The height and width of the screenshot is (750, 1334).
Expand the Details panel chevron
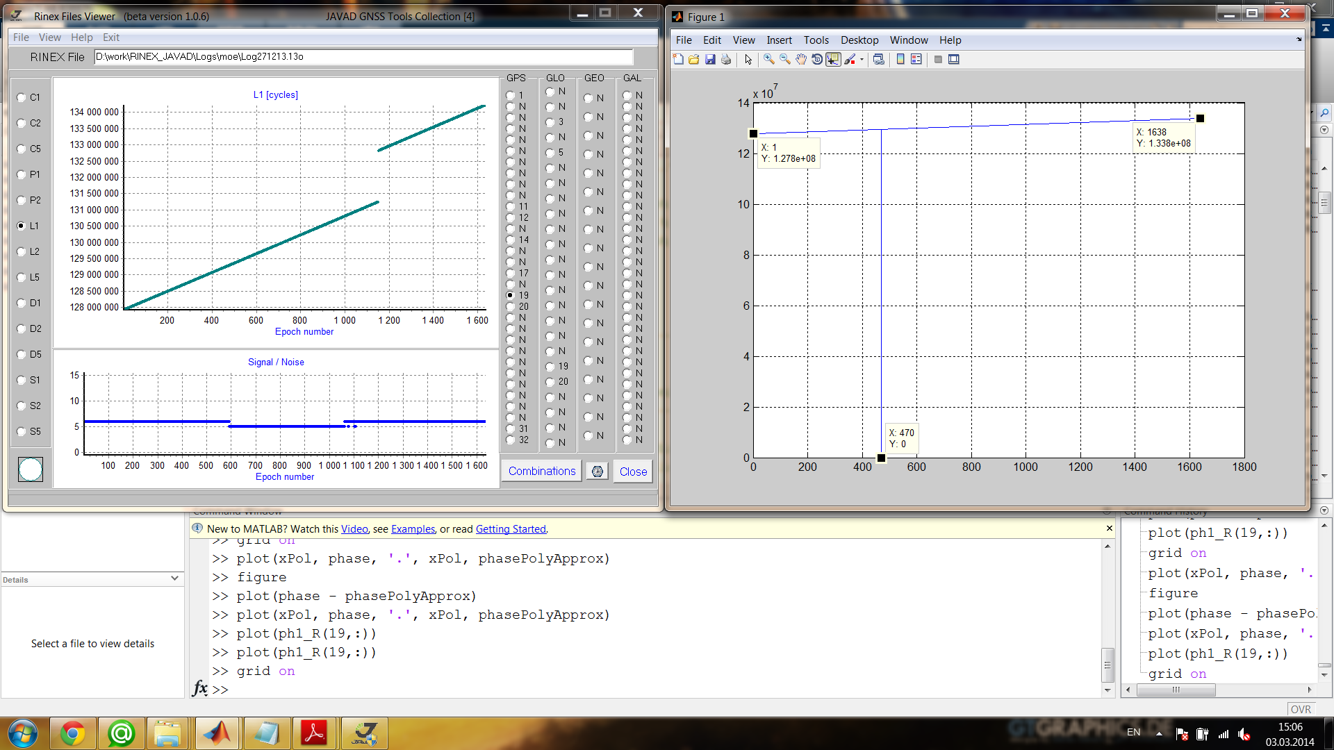pyautogui.click(x=174, y=578)
